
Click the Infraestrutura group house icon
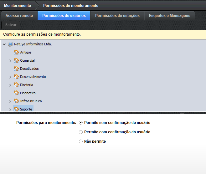pos(17,101)
